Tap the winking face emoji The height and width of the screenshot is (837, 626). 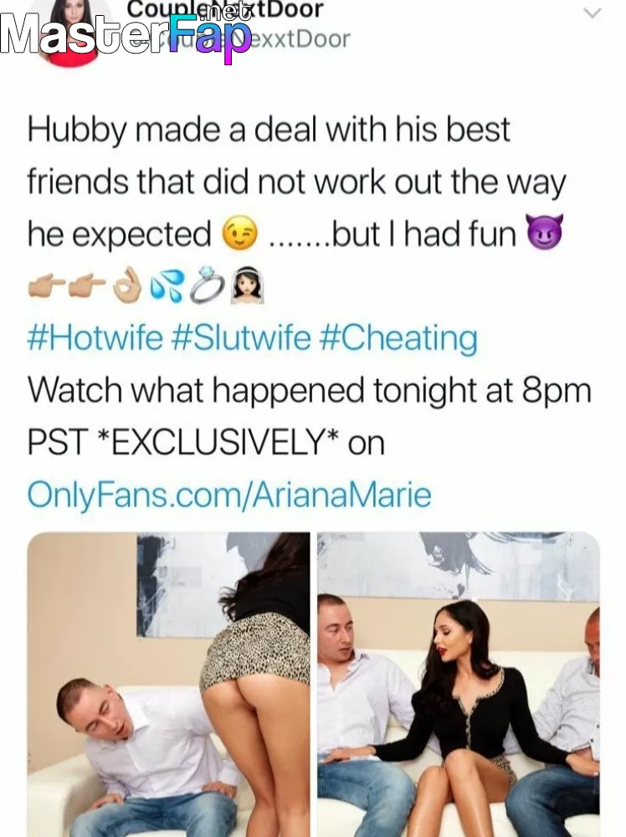click(239, 234)
